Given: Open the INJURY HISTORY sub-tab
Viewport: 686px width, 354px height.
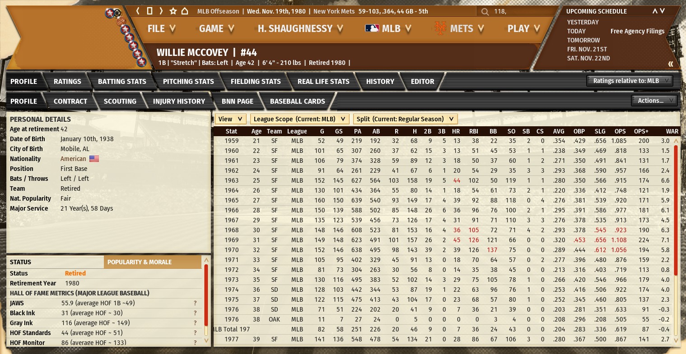Looking at the screenshot, I should [x=179, y=101].
